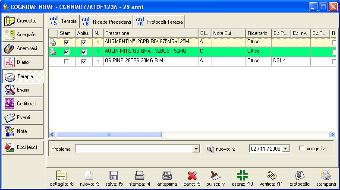The width and height of the screenshot is (340, 190).
Task: Toggle Stam. checkbox for OSIPINE row
Action: click(66, 61)
